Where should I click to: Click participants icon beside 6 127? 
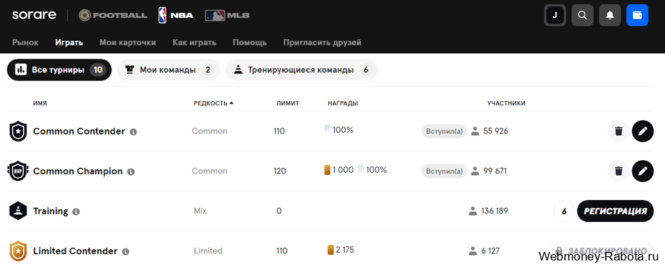[x=473, y=250]
